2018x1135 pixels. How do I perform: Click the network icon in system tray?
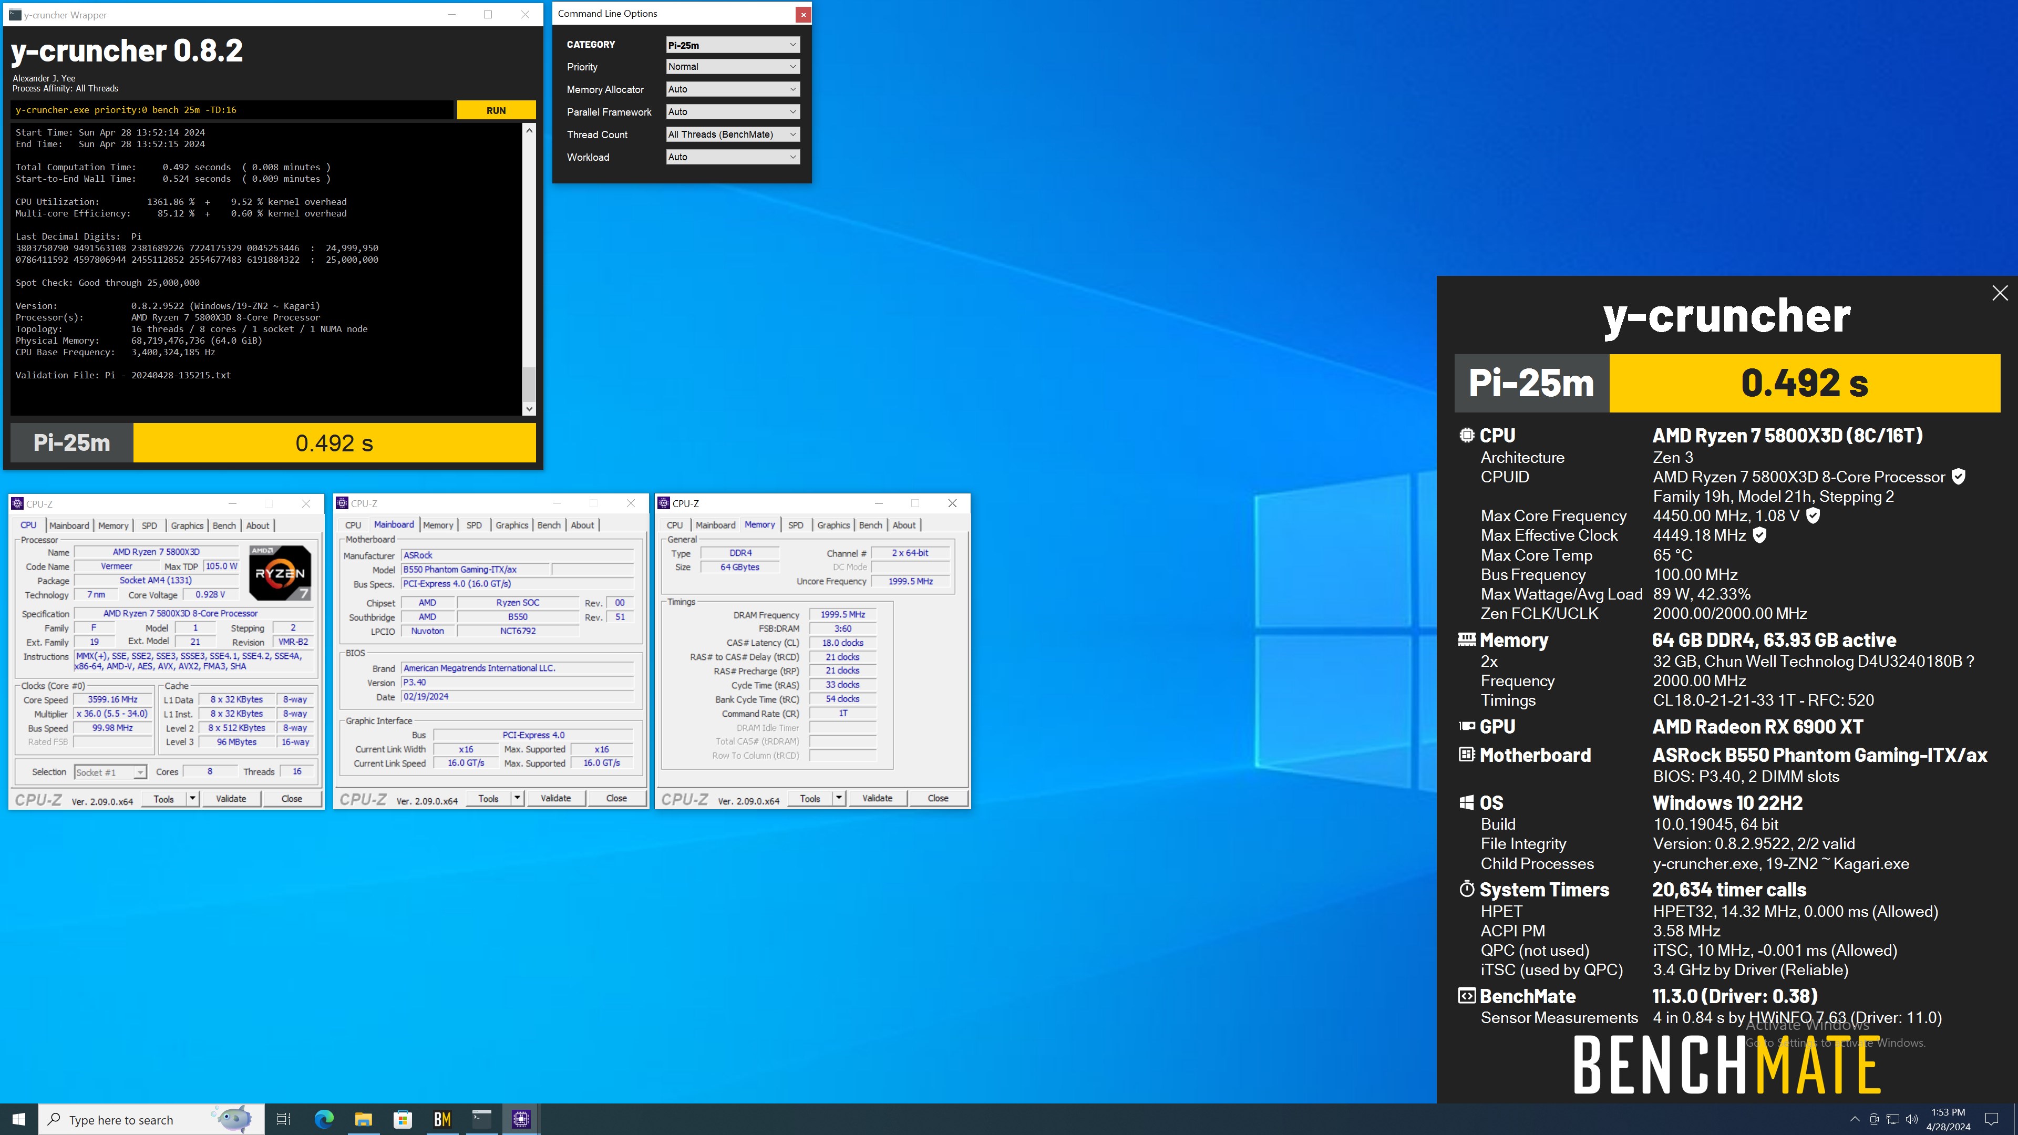coord(1892,1119)
